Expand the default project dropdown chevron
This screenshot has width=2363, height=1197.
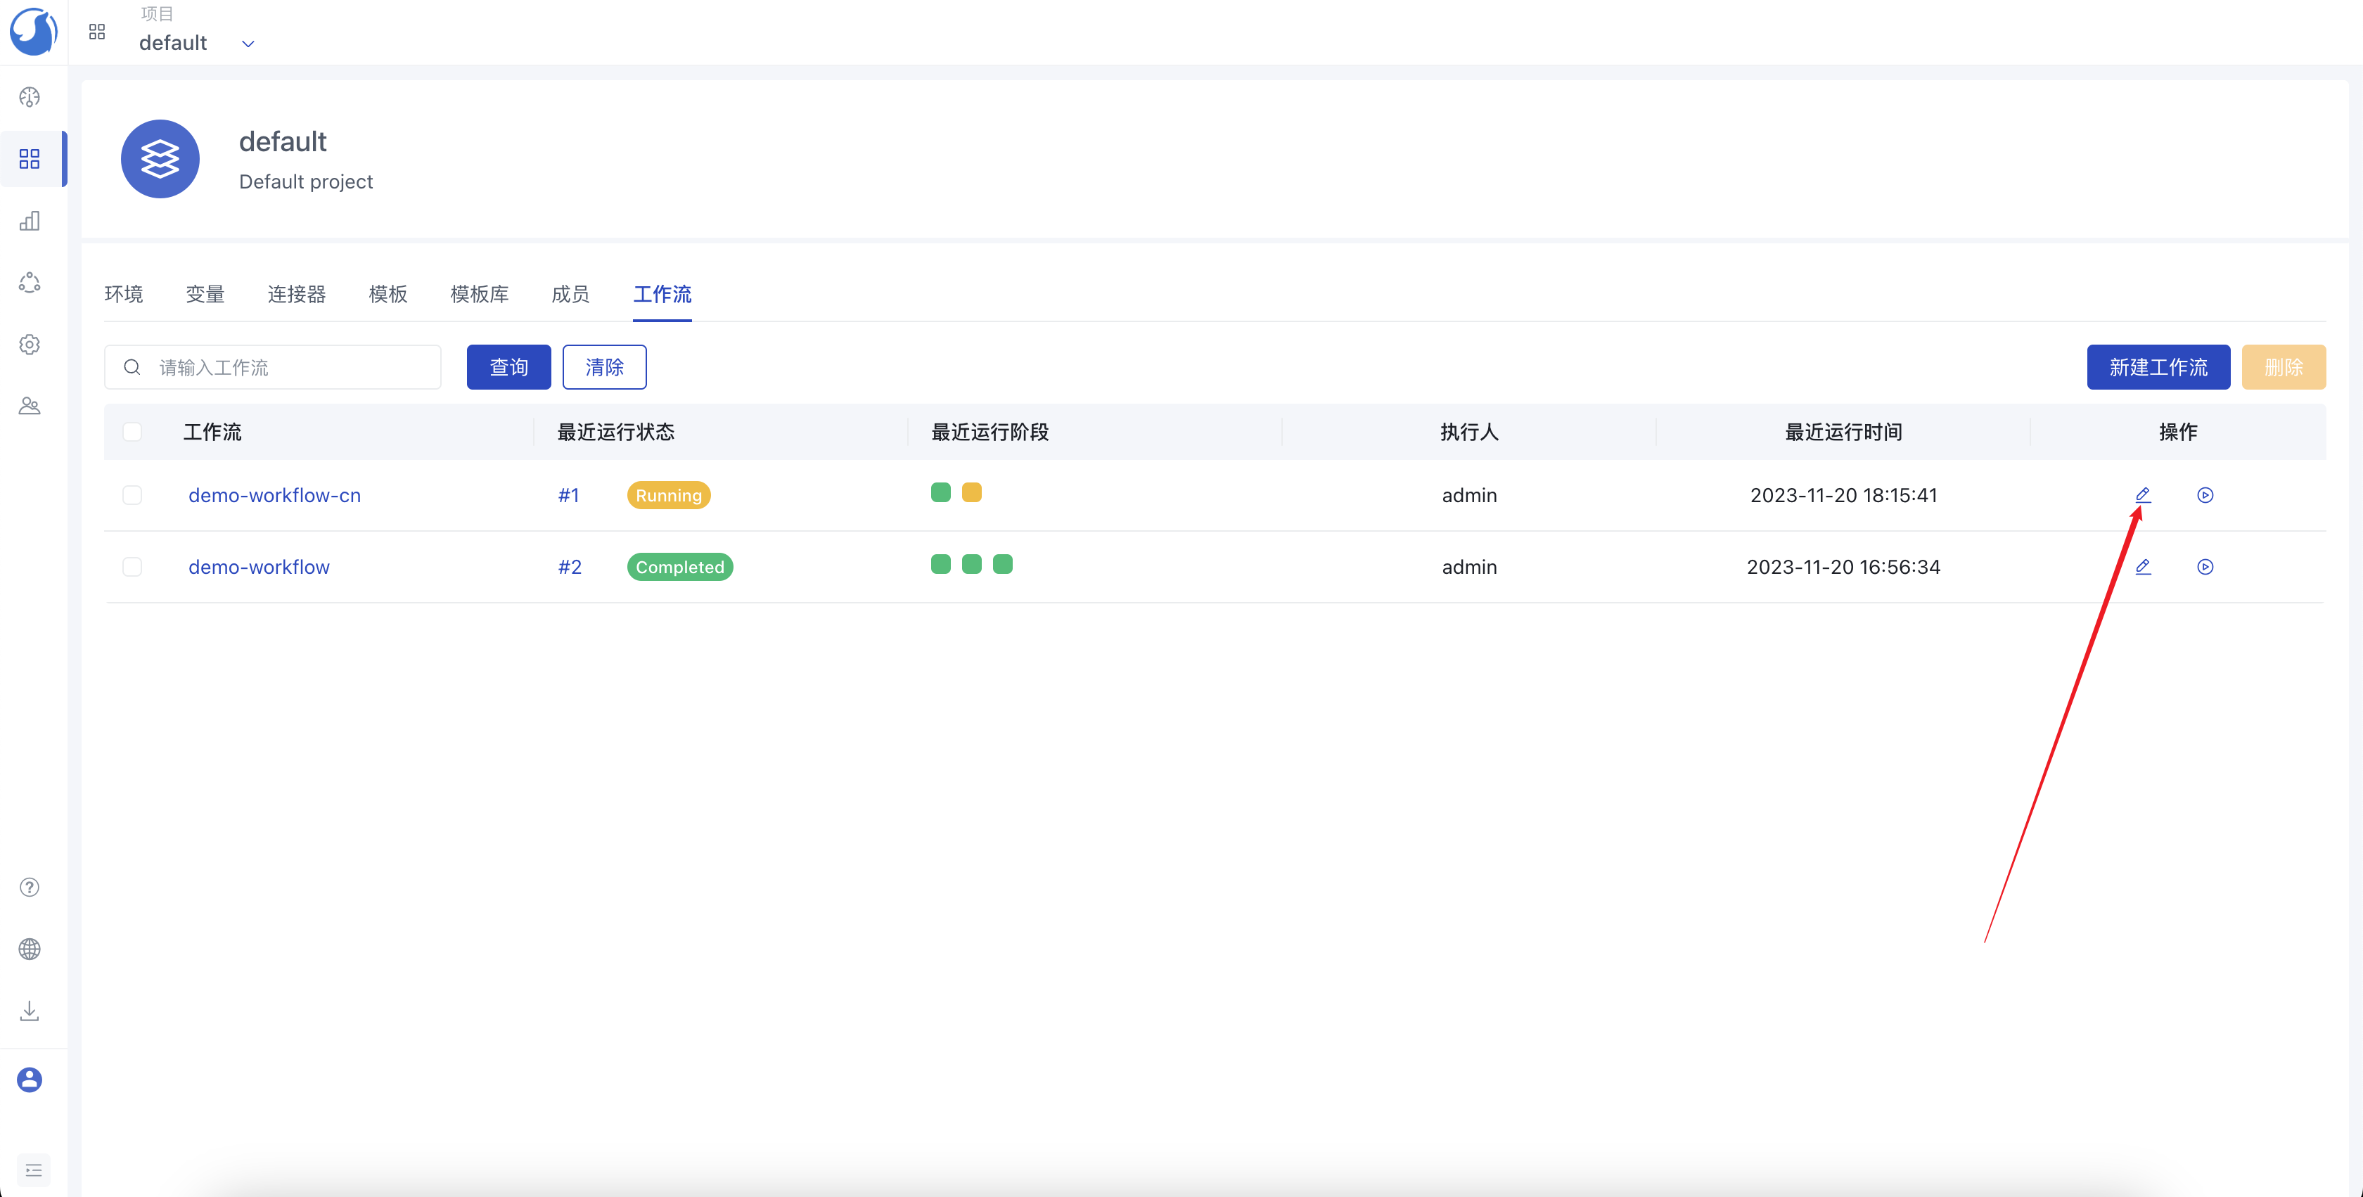coord(248,44)
